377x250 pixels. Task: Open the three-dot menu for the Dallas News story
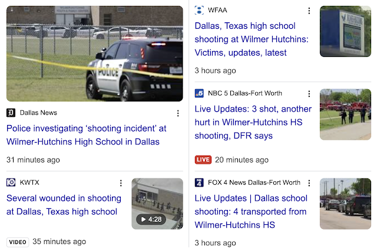pyautogui.click(x=178, y=113)
